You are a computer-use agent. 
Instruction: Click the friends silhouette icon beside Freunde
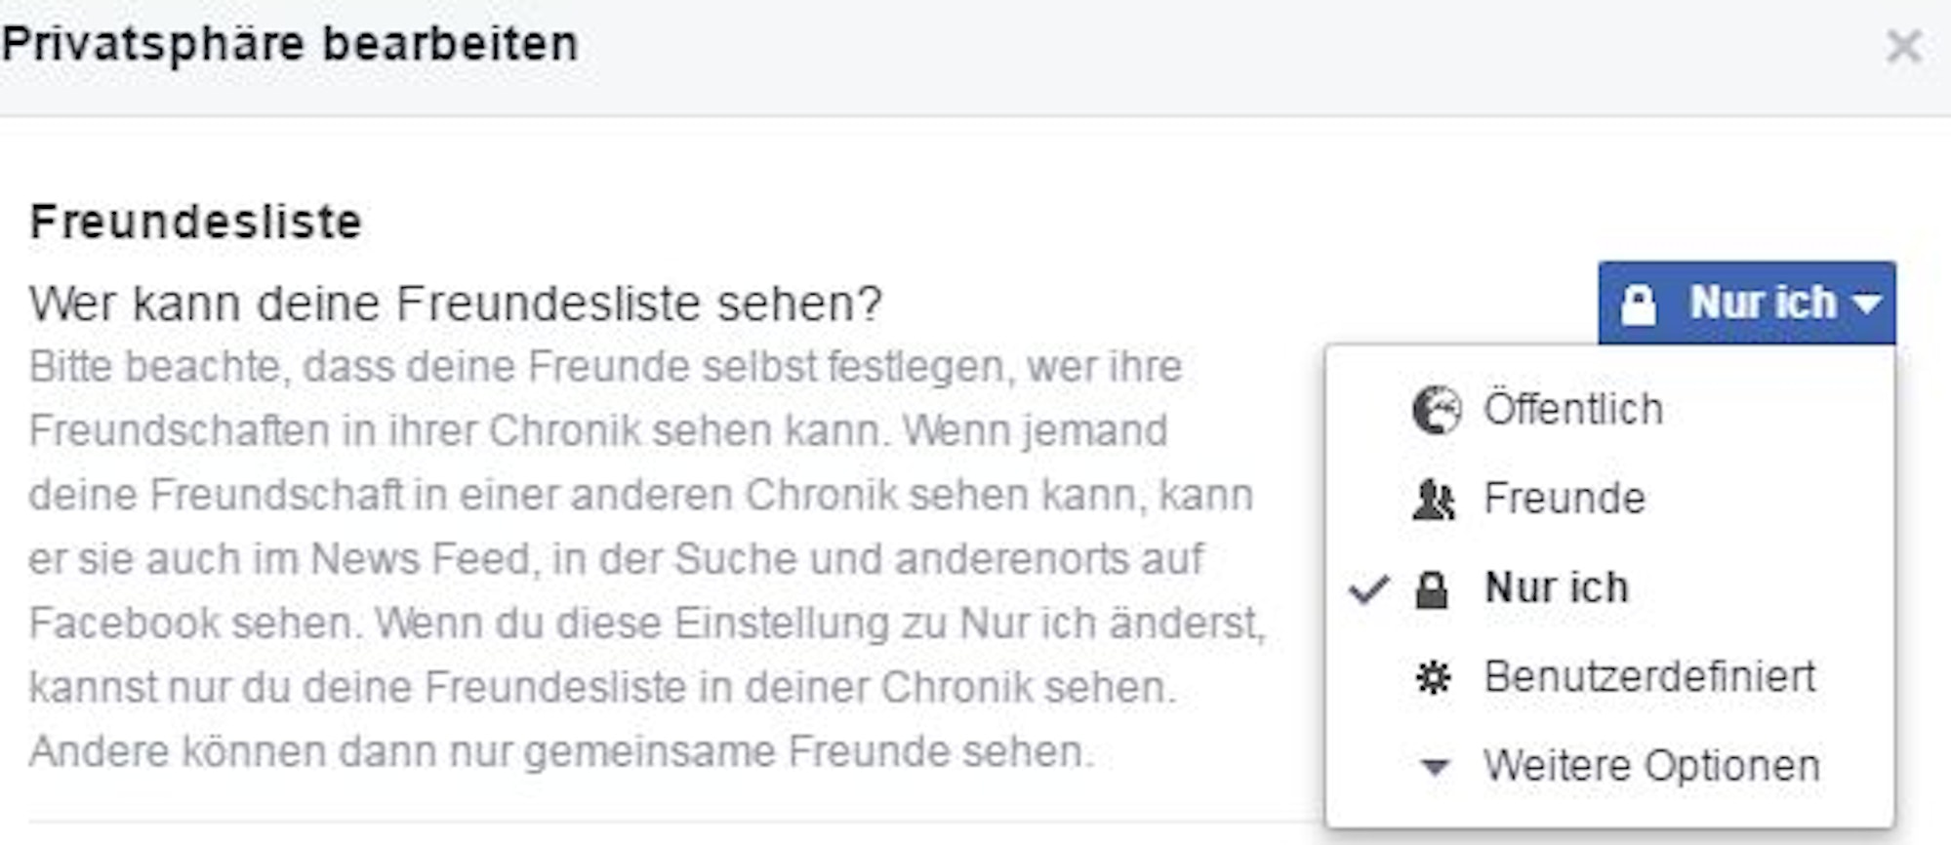(x=1436, y=498)
